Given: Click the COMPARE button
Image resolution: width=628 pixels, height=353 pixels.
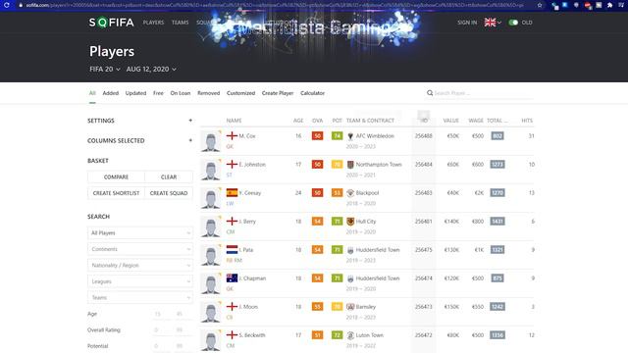Looking at the screenshot, I should click(x=116, y=176).
